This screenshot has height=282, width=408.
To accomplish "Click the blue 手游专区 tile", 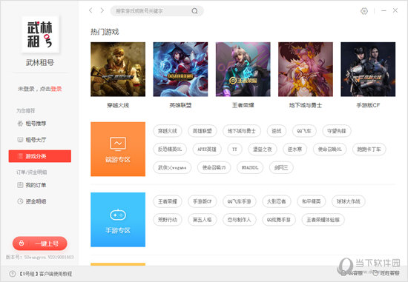I will pos(118,220).
